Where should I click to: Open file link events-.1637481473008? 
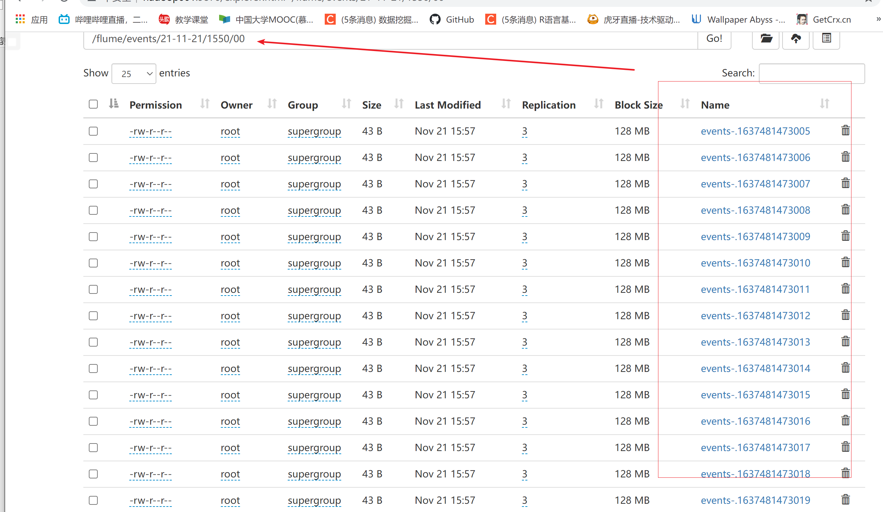click(x=755, y=210)
